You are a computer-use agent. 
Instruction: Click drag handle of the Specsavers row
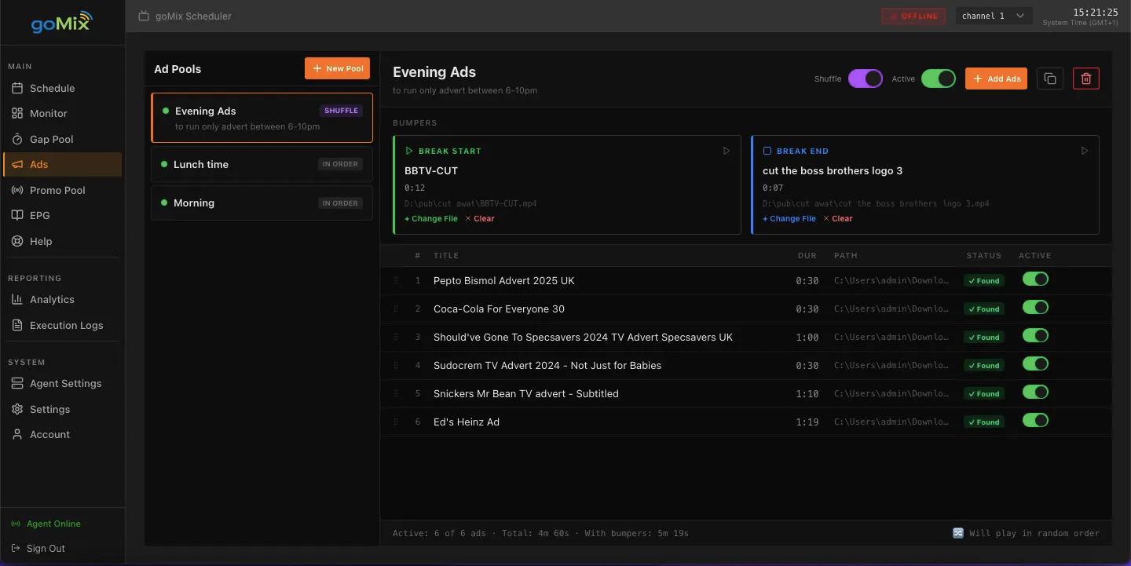[396, 338]
